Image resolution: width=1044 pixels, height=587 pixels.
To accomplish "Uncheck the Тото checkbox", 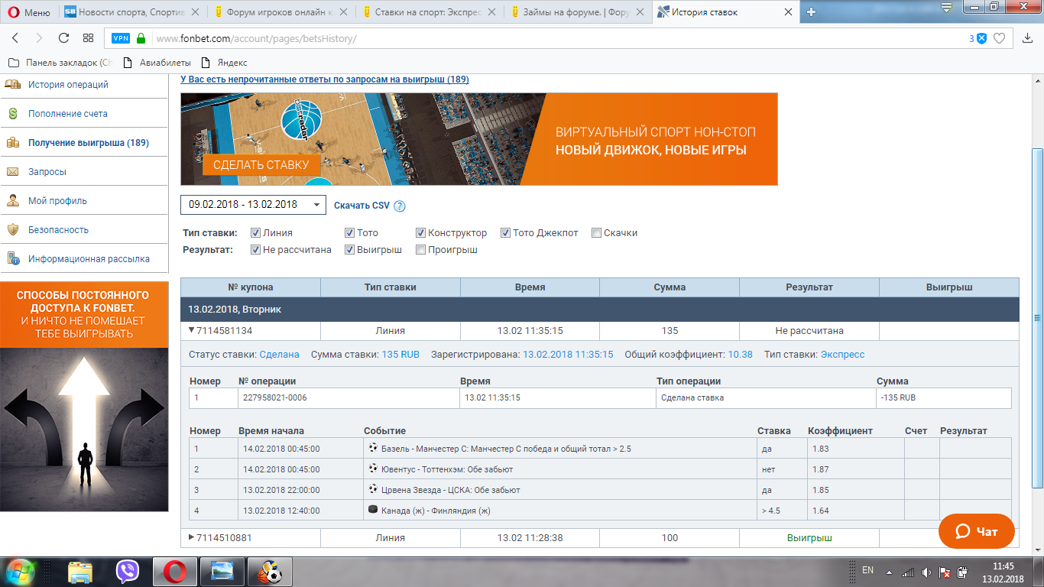I will 349,233.
